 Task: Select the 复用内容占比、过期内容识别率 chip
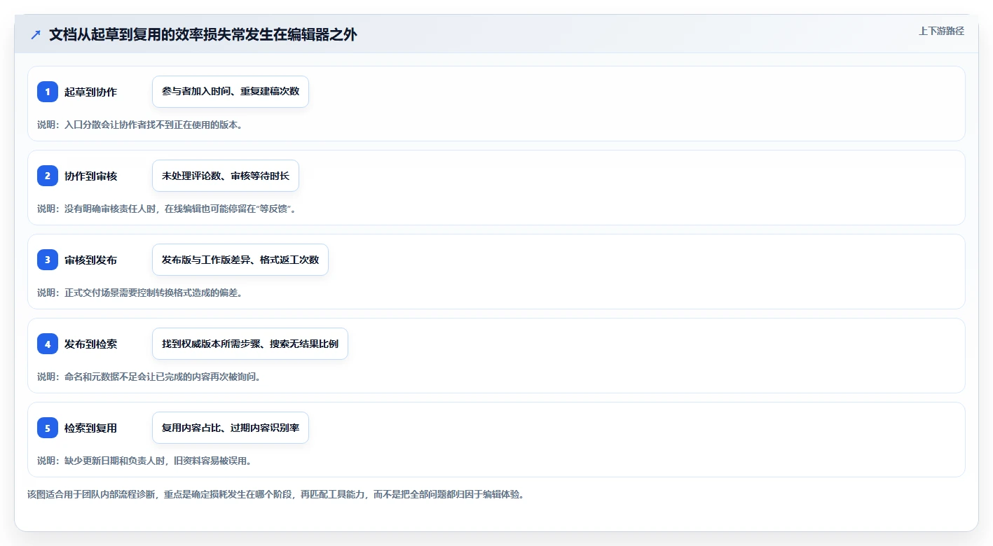click(x=231, y=428)
